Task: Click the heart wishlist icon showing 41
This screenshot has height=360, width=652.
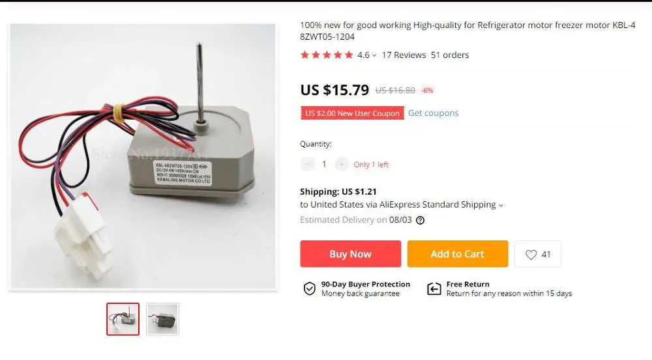Action: 531,255
